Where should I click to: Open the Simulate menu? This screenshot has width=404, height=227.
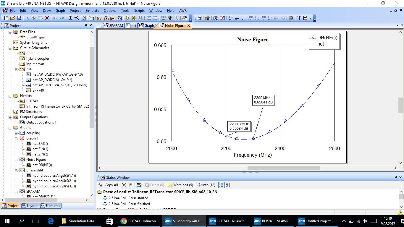click(92, 10)
